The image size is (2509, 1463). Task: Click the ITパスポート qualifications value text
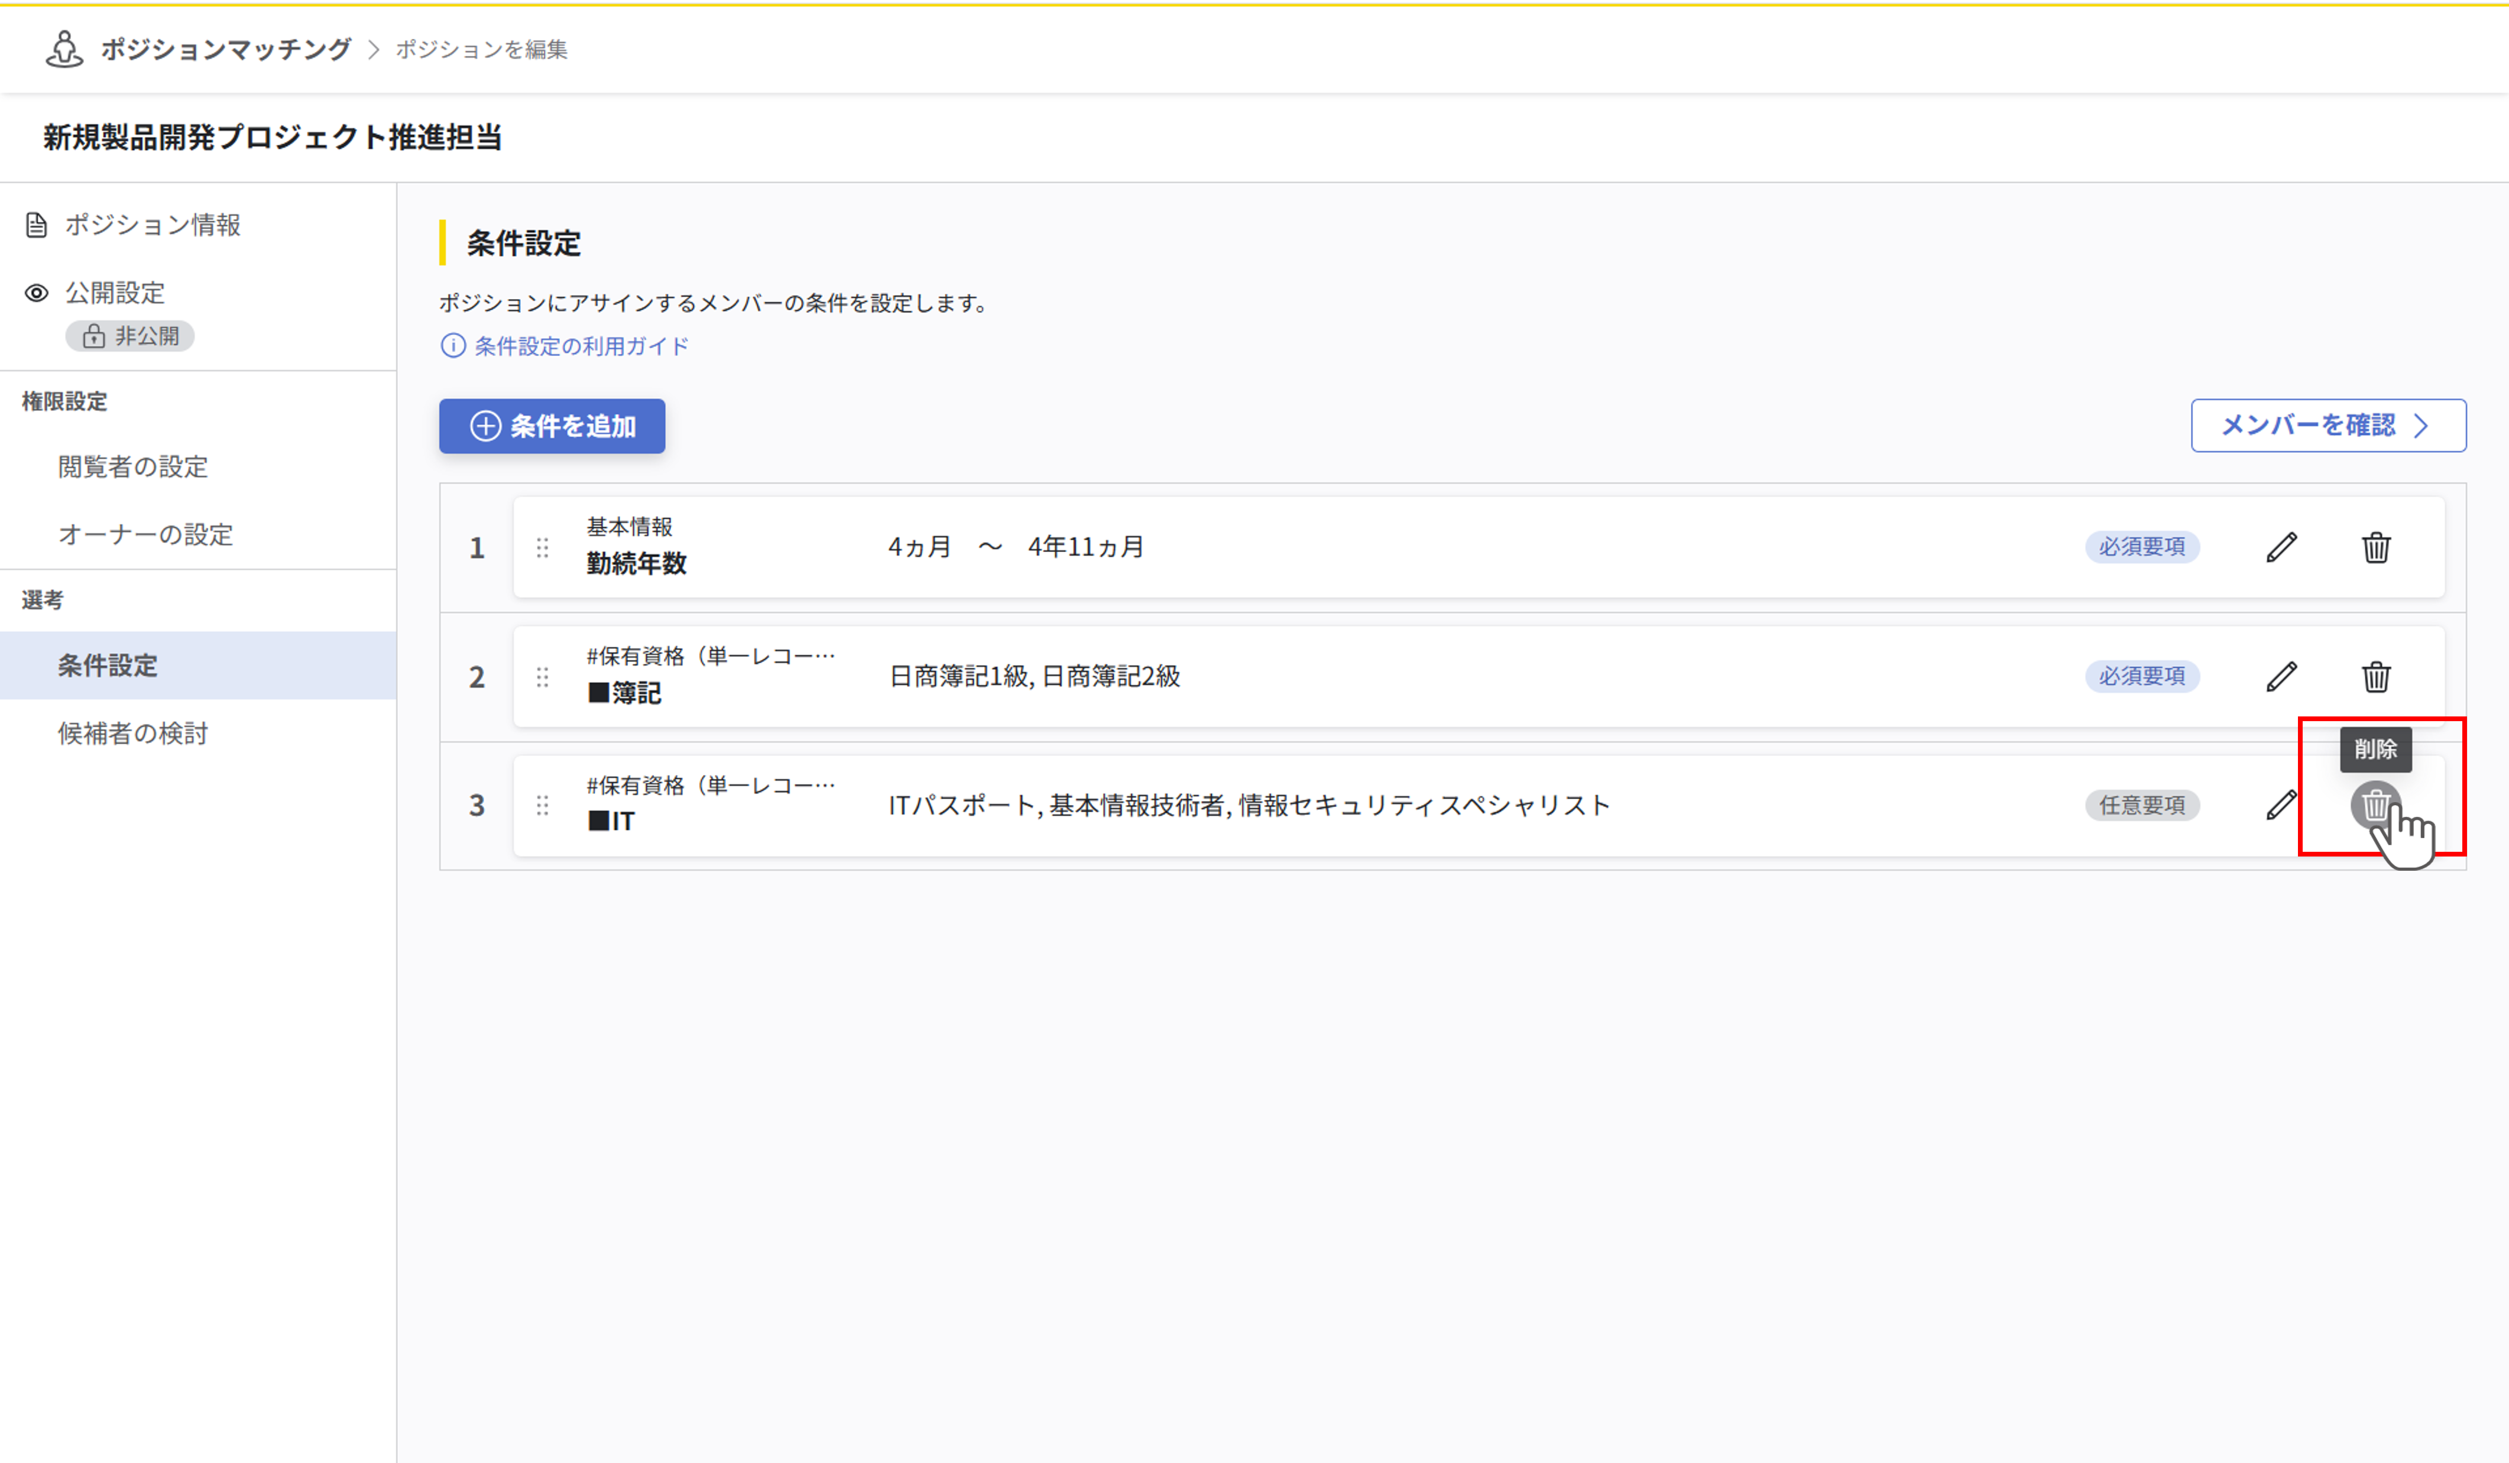pyautogui.click(x=1250, y=805)
